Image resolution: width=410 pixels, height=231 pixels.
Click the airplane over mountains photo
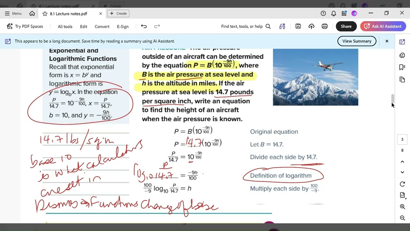[x=316, y=77]
